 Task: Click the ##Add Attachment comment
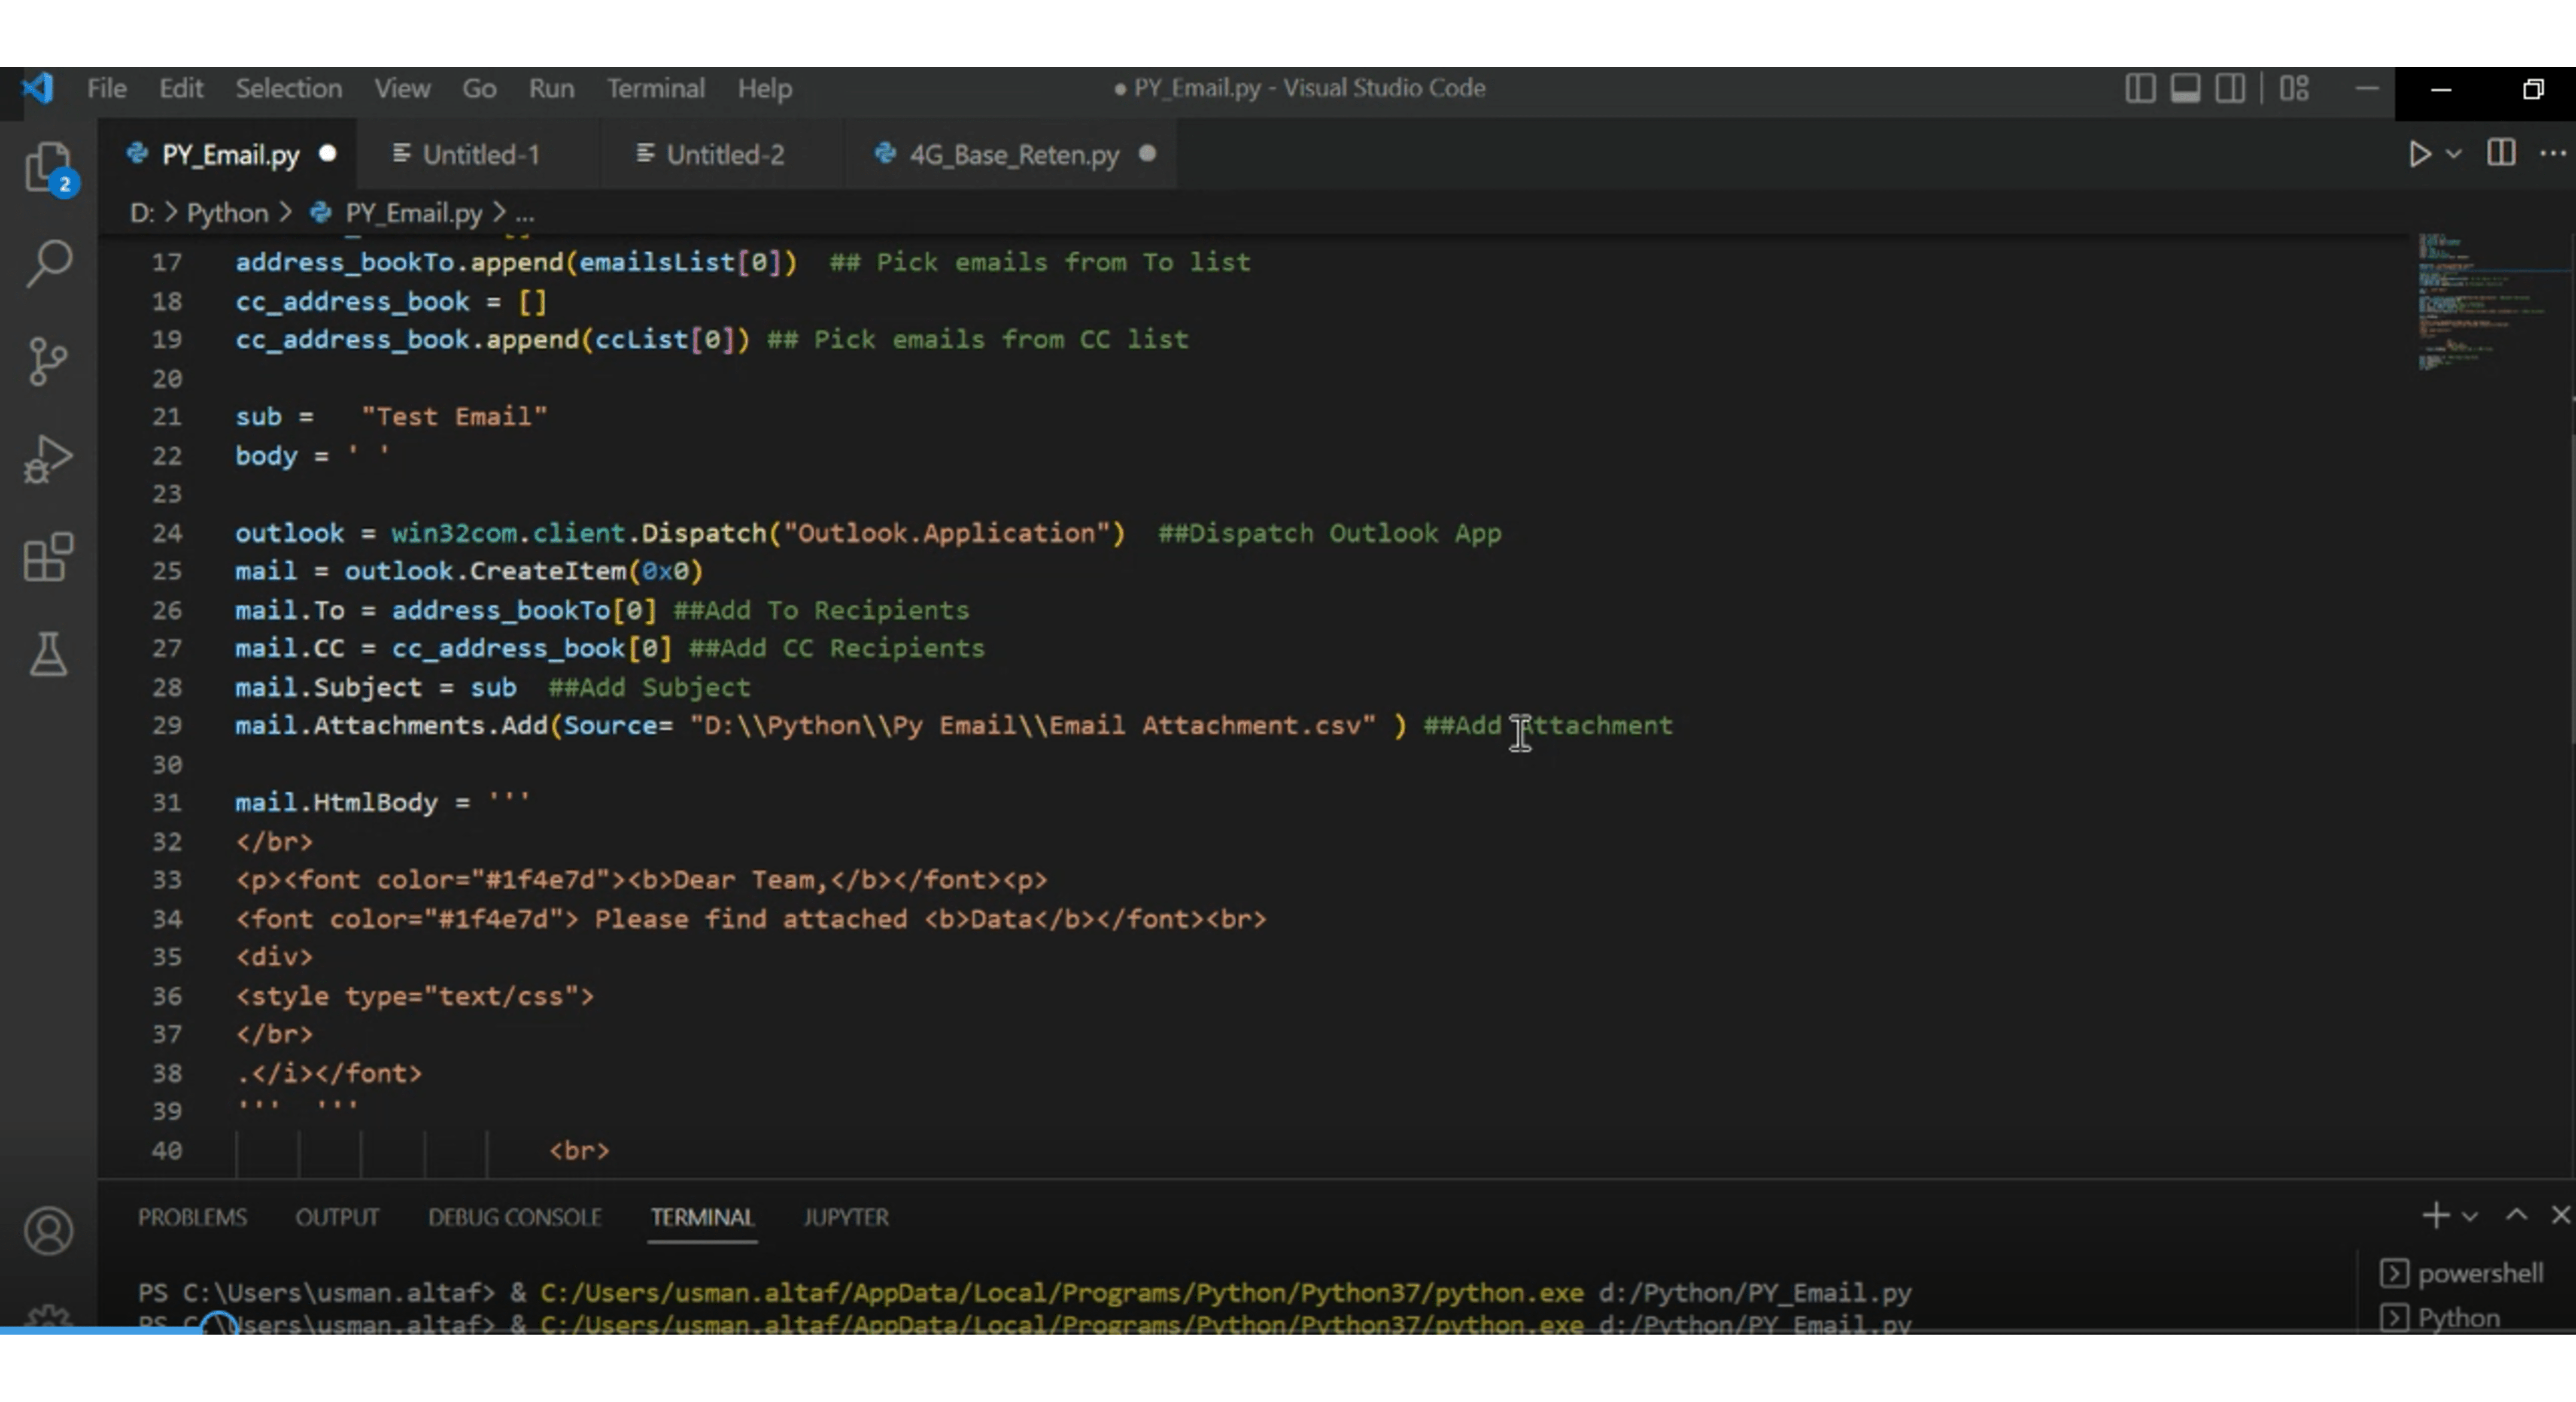[x=1548, y=725]
